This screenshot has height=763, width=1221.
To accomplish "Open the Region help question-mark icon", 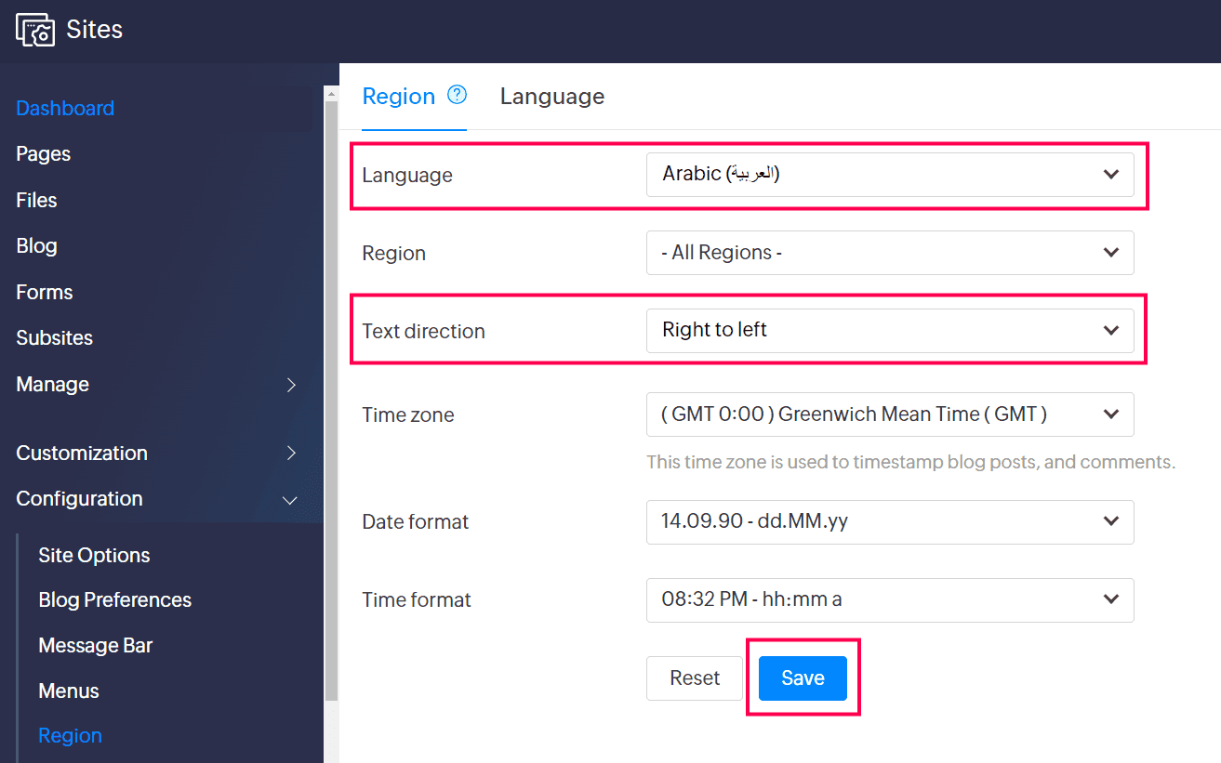I will tap(457, 95).
